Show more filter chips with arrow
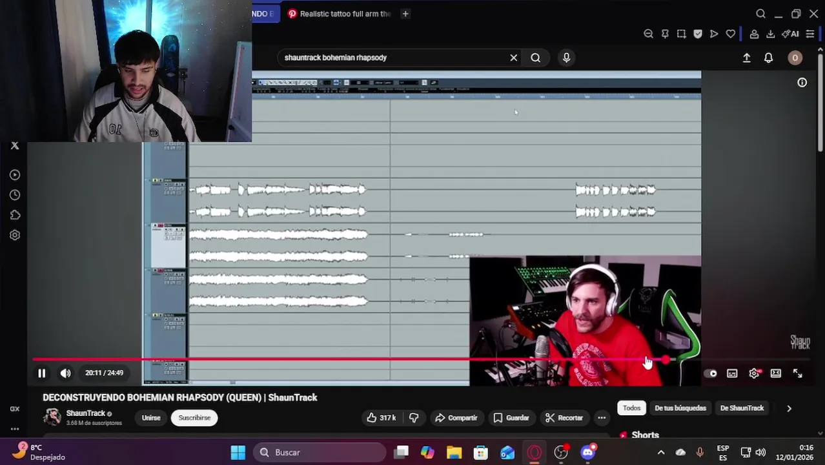The image size is (825, 465). pyautogui.click(x=789, y=408)
